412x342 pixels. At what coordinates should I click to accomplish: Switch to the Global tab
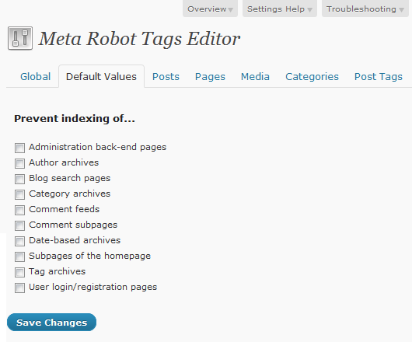pos(36,77)
